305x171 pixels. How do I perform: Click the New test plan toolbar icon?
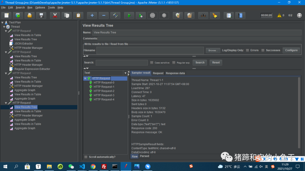coord(6,15)
